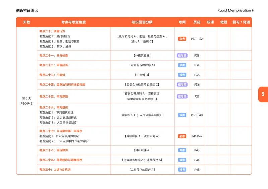Click the 考点二十四：监察法和刑诉法的衔接 heading

[x=62, y=85]
